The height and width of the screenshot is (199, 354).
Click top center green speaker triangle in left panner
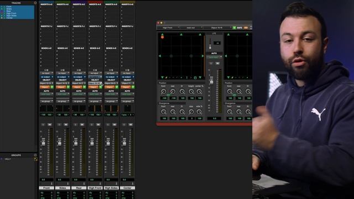click(181, 34)
